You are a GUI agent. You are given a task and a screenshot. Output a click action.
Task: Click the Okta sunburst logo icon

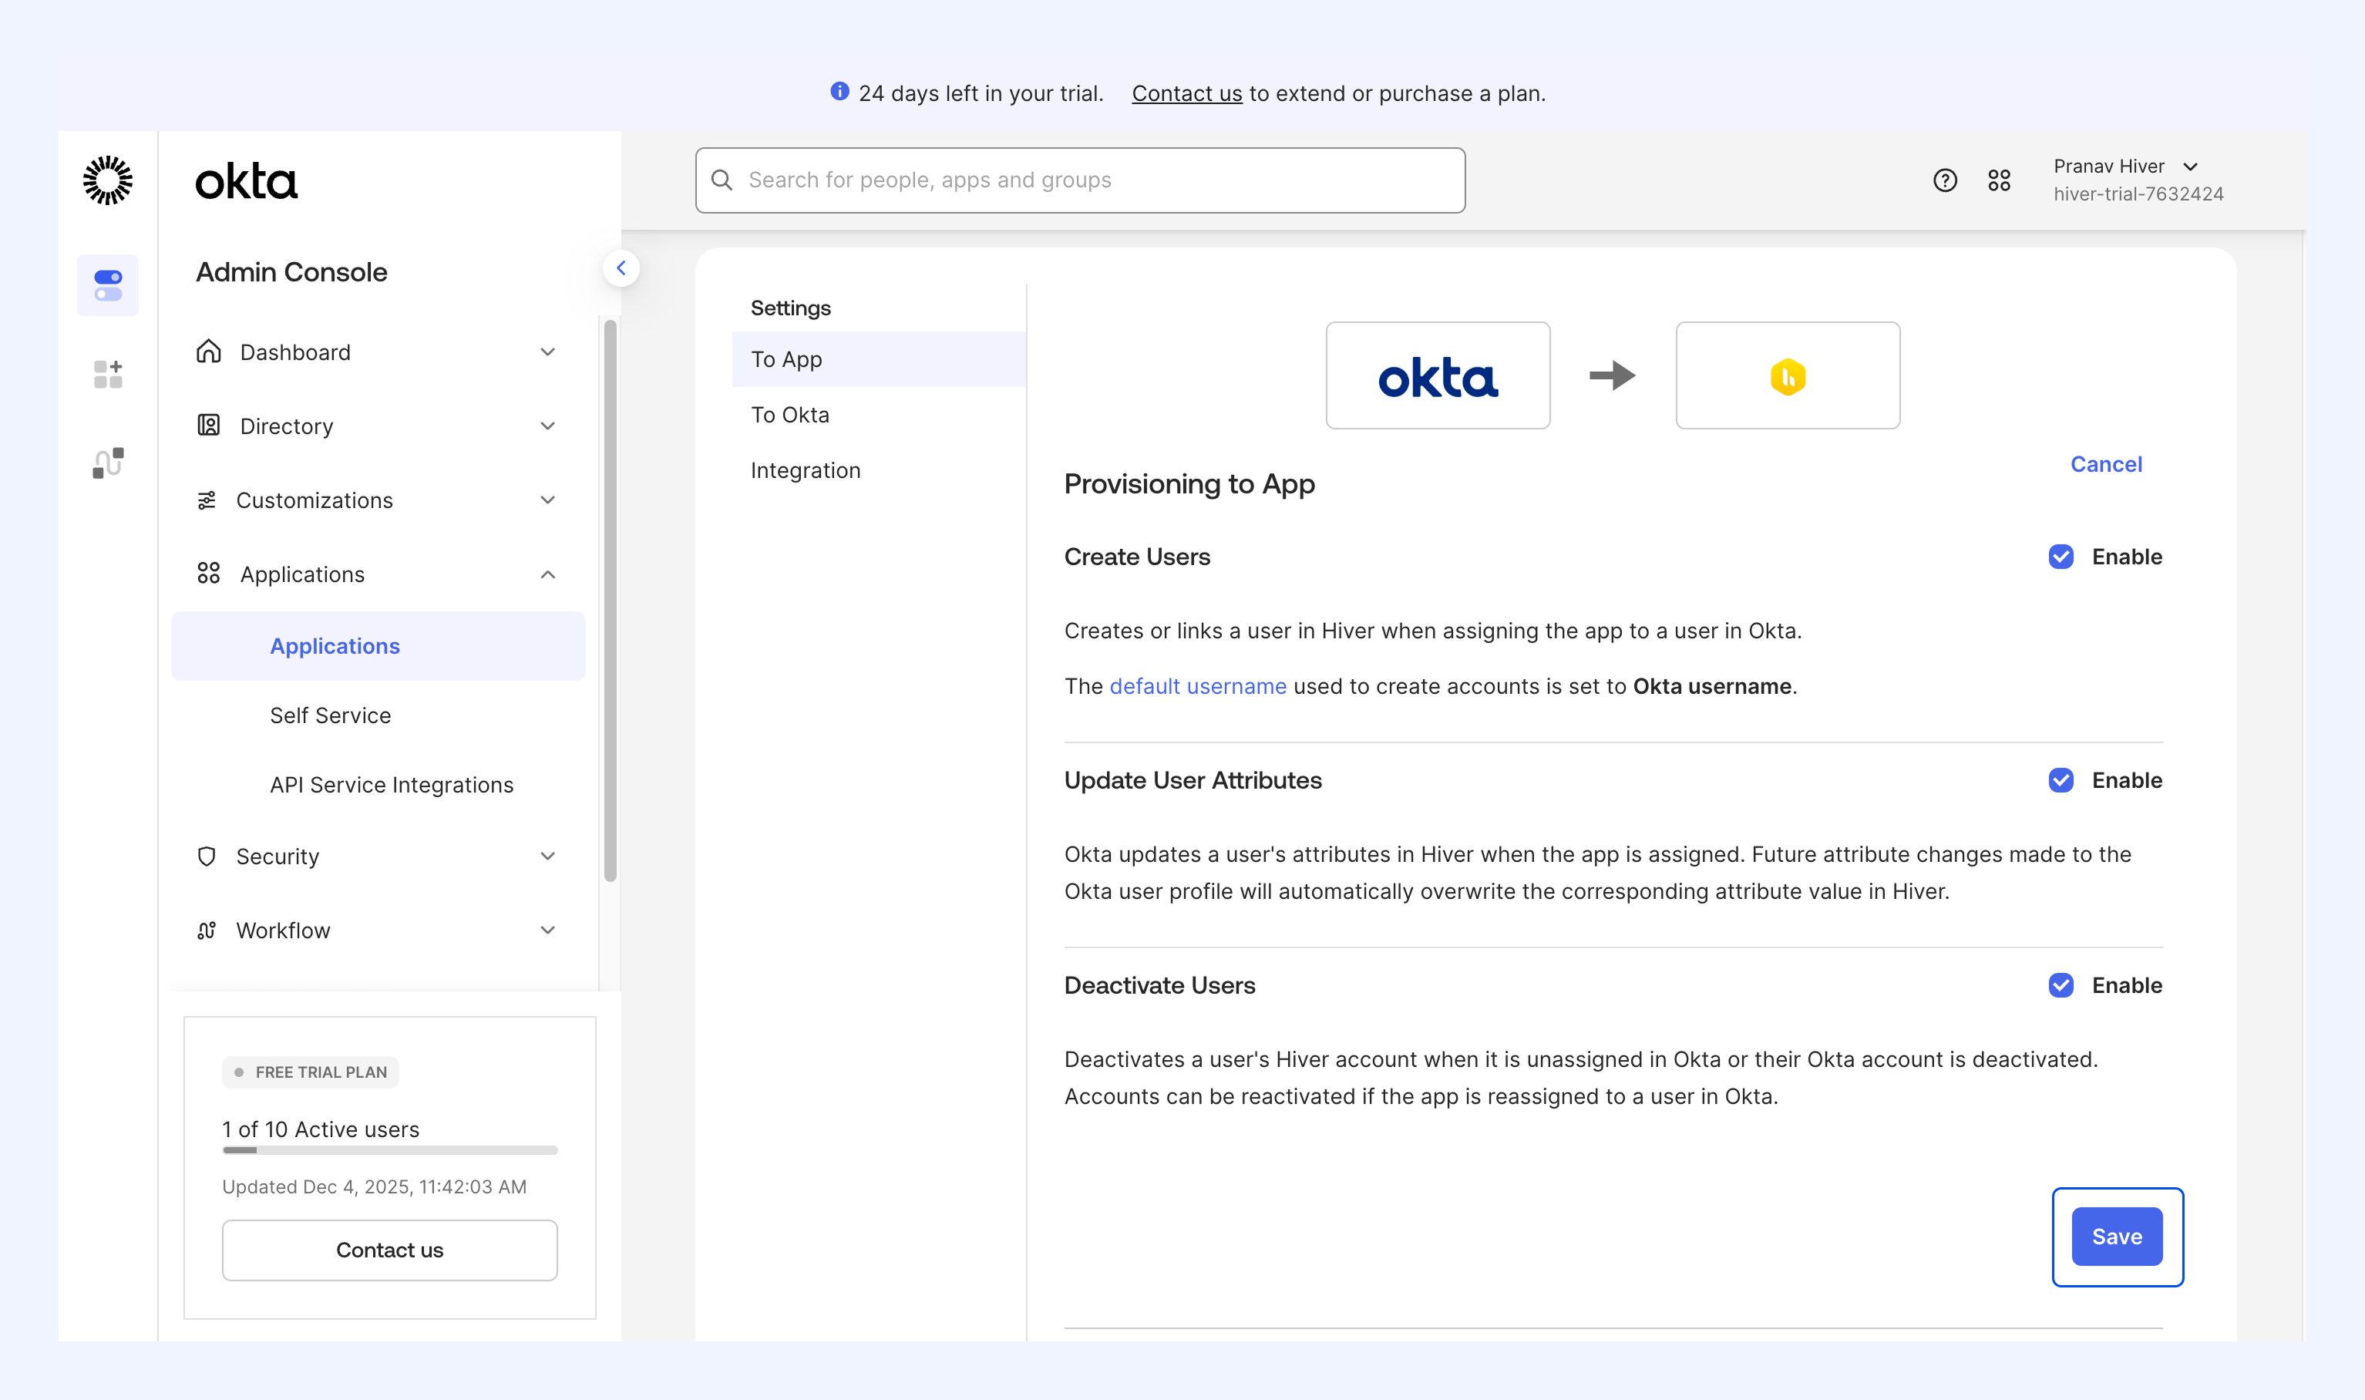[108, 180]
